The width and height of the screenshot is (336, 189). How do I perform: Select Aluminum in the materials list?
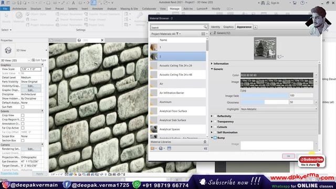click(x=177, y=102)
